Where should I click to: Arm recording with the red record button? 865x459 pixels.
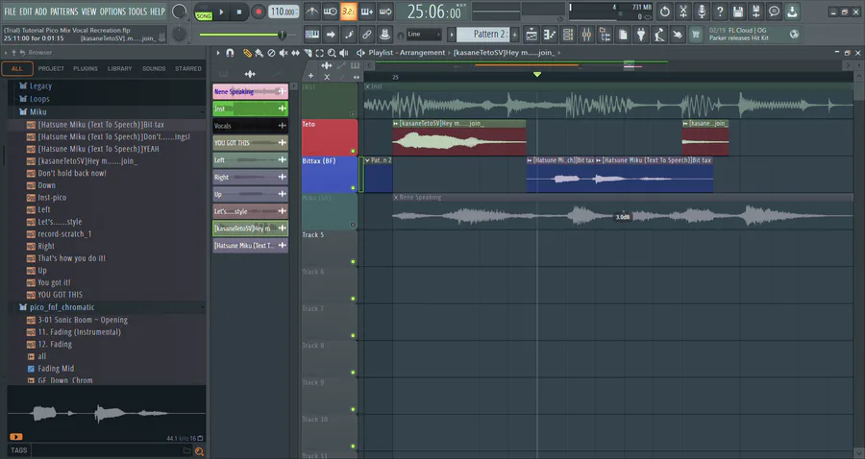[x=258, y=12]
